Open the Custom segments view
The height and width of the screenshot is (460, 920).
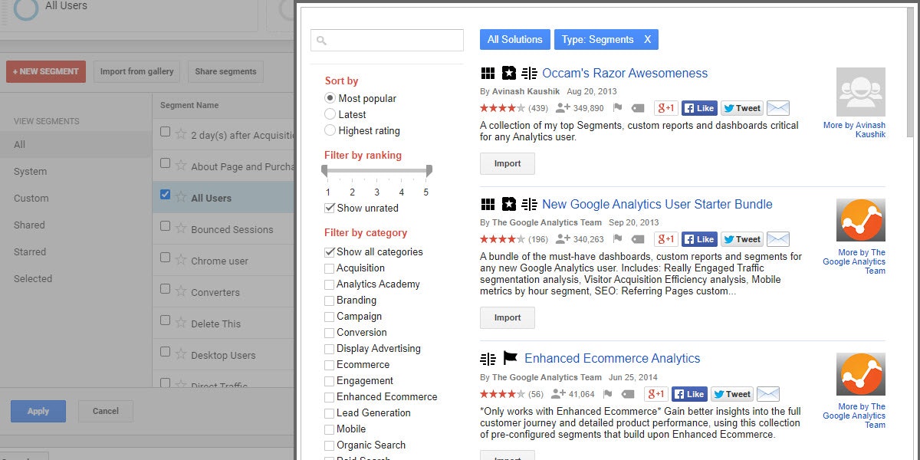pyautogui.click(x=31, y=198)
